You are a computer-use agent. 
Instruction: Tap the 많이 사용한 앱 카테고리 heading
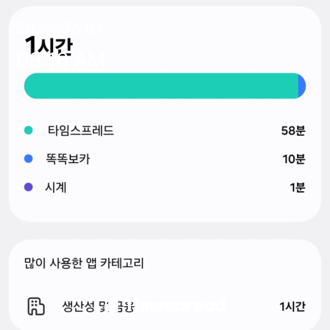[84, 263]
